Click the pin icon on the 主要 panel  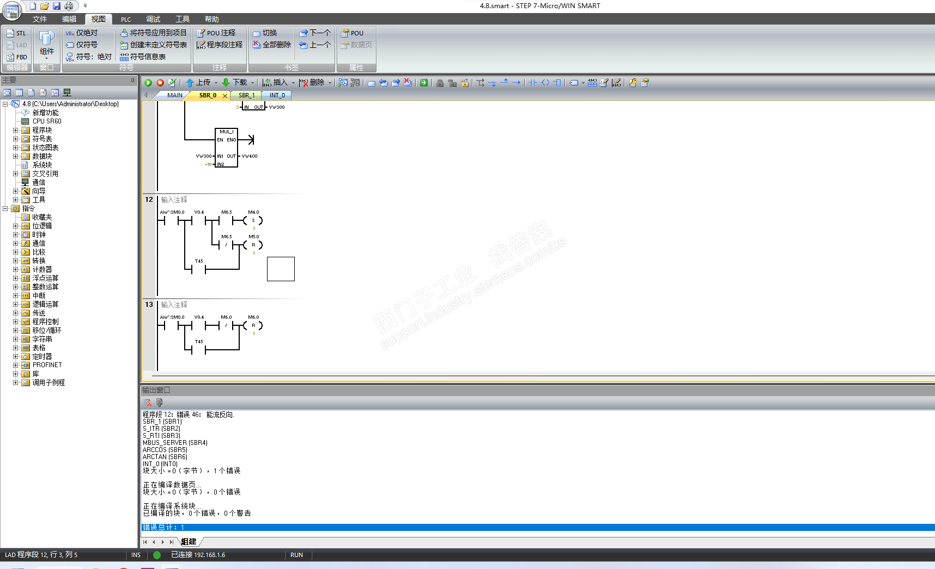click(132, 81)
